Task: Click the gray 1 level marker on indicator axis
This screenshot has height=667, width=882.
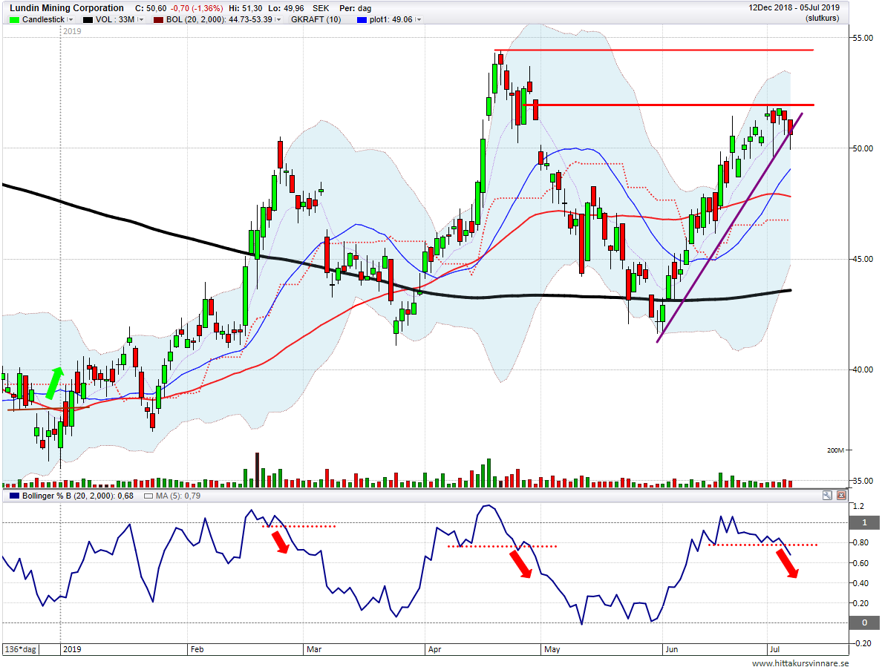Action: [x=865, y=522]
